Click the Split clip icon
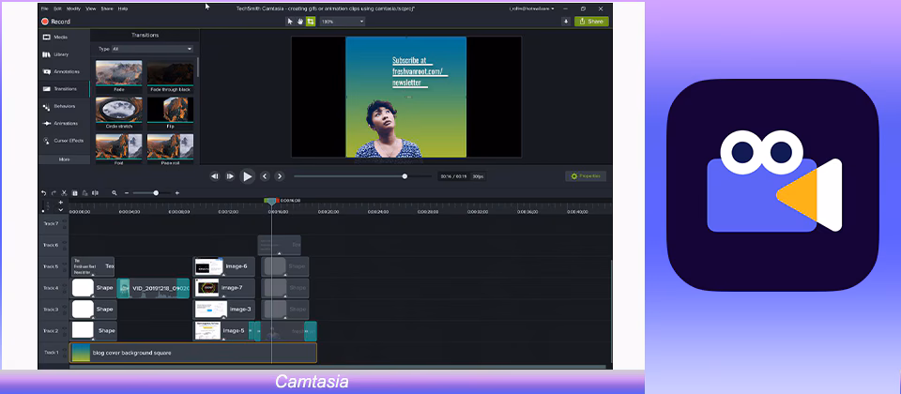The height and width of the screenshot is (394, 901). pyautogui.click(x=96, y=193)
